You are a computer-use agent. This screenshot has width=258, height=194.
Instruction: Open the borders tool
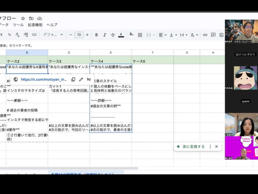(x=140, y=35)
